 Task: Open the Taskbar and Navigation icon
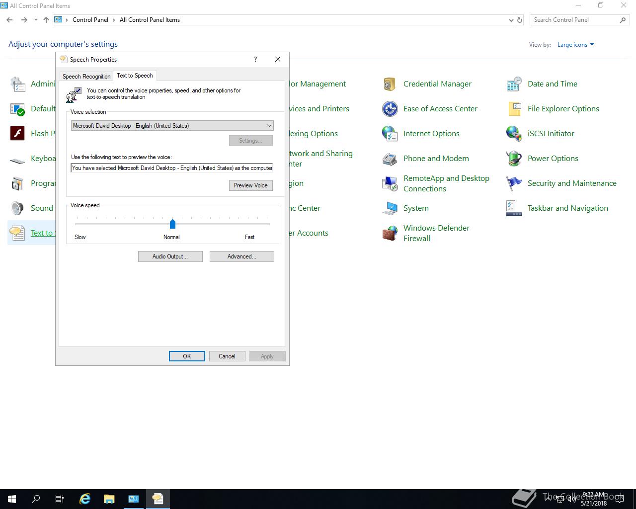tap(514, 208)
